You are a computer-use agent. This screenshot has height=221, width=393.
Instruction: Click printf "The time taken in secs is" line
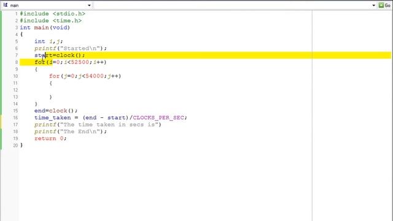coord(98,125)
